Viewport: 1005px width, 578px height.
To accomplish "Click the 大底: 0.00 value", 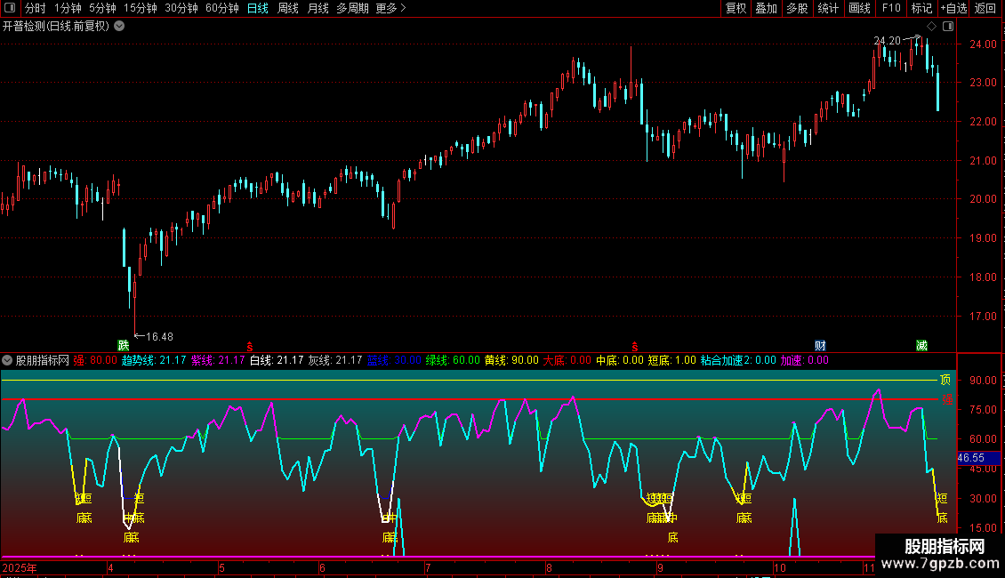I will tap(567, 360).
